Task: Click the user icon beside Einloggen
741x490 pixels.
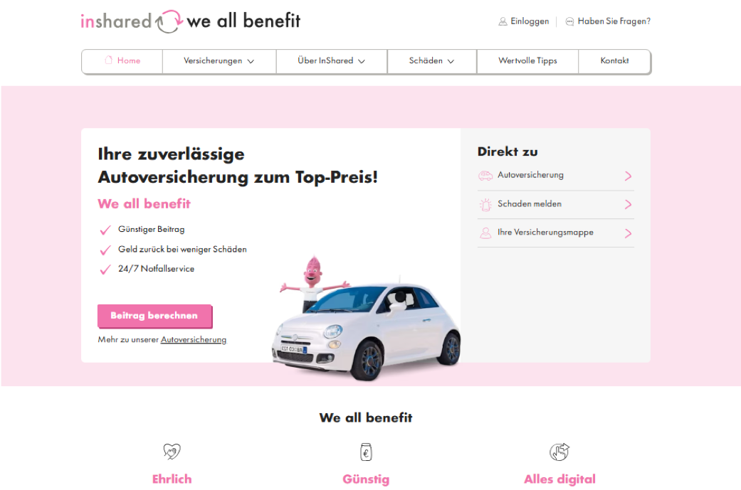Action: click(503, 22)
